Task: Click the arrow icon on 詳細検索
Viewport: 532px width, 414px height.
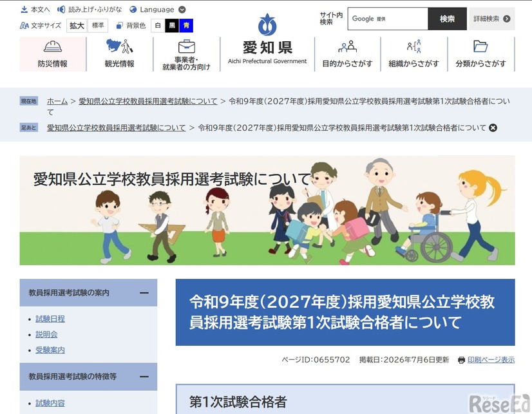Action: click(507, 19)
